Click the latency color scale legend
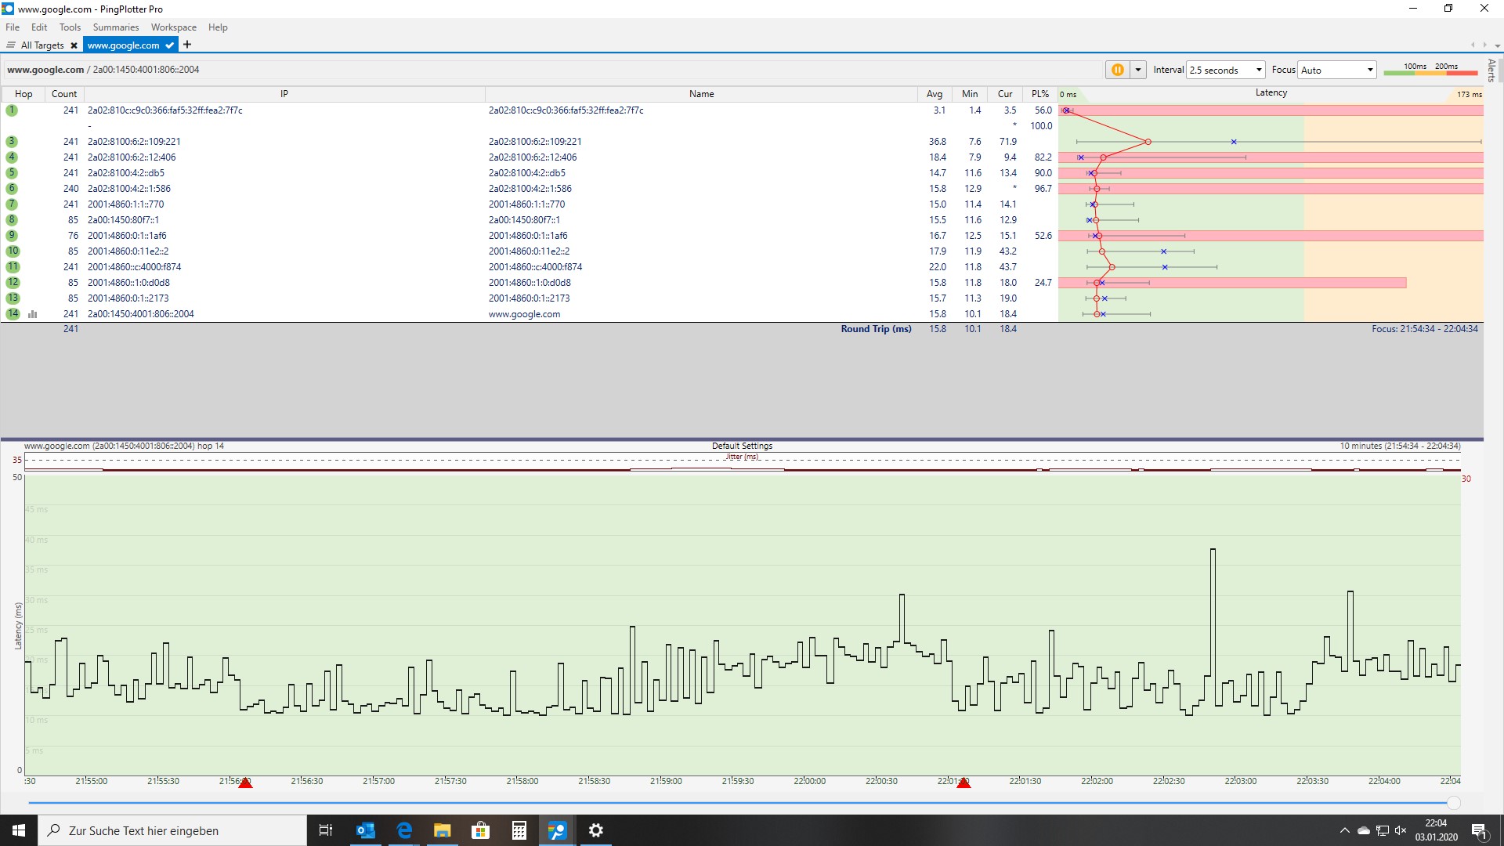1504x846 pixels. click(1430, 70)
